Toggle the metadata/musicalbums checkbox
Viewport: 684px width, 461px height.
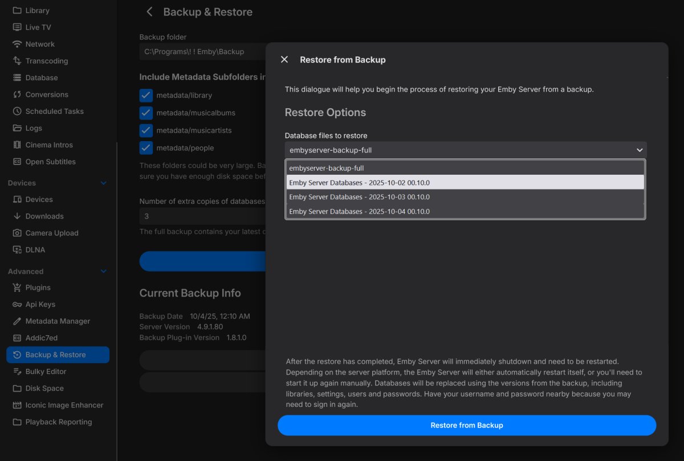[x=146, y=113]
